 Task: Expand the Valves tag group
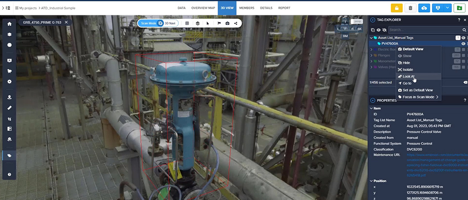click(x=371, y=67)
